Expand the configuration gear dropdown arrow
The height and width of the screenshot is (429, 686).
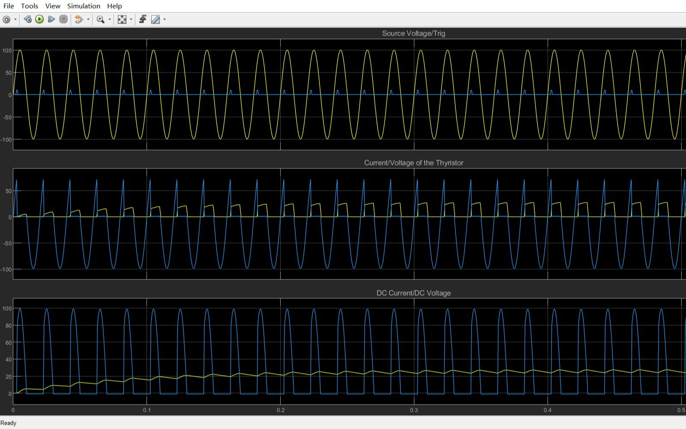(15, 19)
